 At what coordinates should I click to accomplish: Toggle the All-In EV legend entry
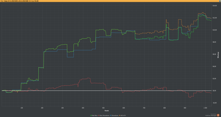pyautogui.click(x=122, y=115)
